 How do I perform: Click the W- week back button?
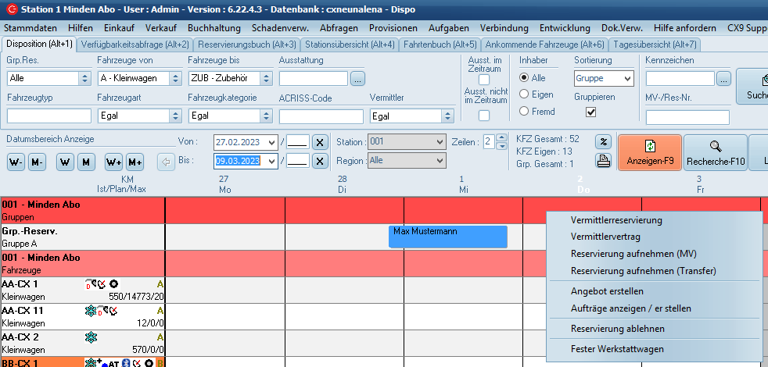[x=16, y=162]
